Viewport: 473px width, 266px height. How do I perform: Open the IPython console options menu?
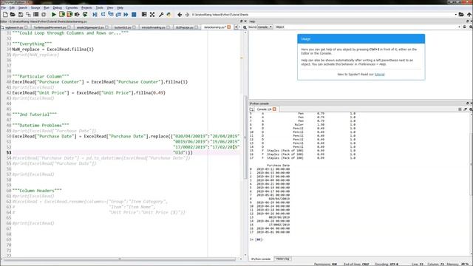pyautogui.click(x=470, y=109)
